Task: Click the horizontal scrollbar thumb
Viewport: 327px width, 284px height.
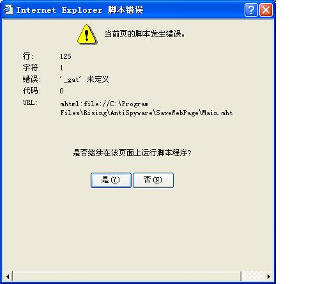Action: pos(126,276)
